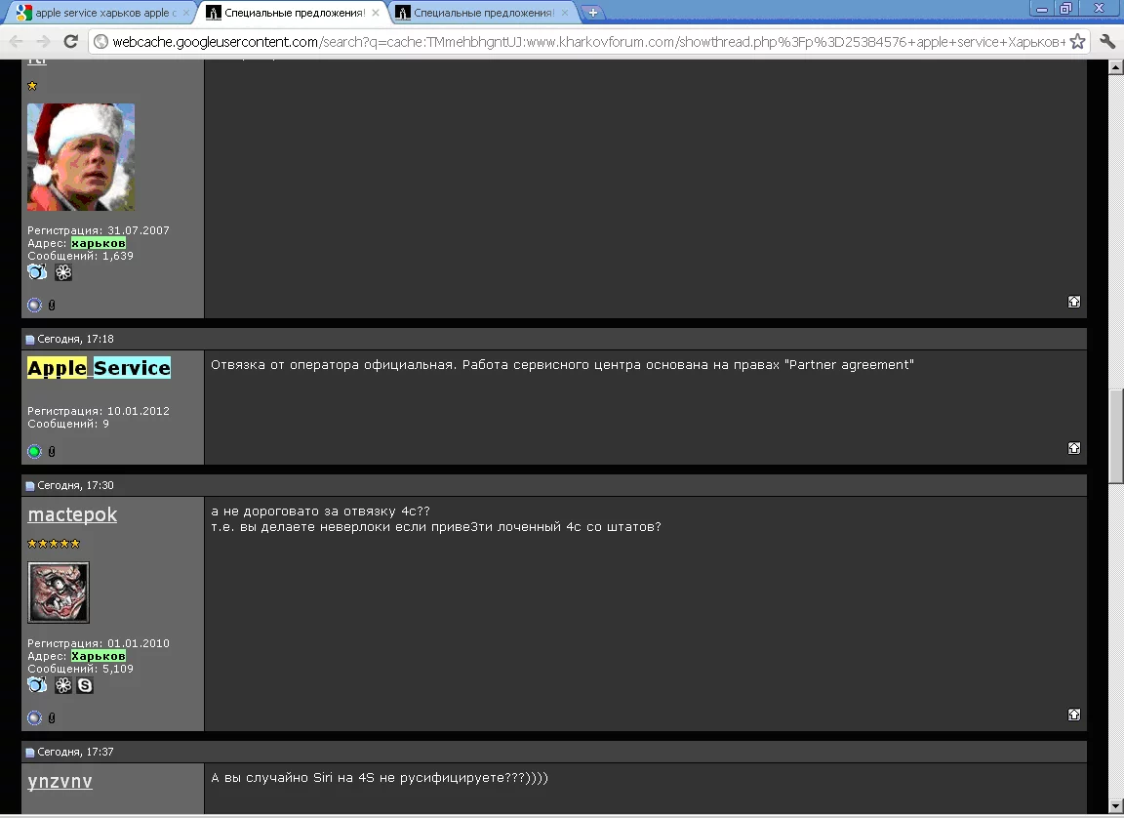Click the ynzvnv post about Siri on 4S

pyautogui.click(x=380, y=778)
